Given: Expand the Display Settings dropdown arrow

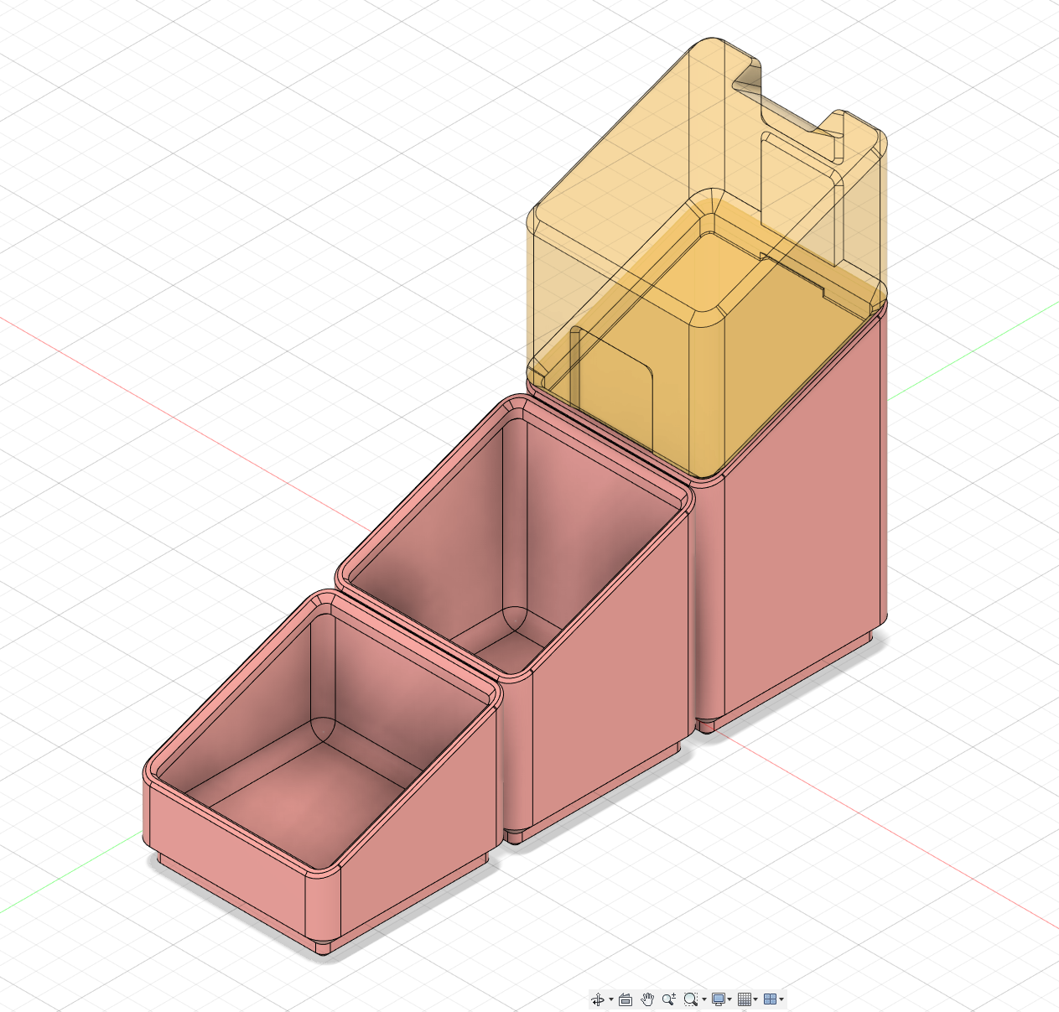Looking at the screenshot, I should click(x=729, y=999).
